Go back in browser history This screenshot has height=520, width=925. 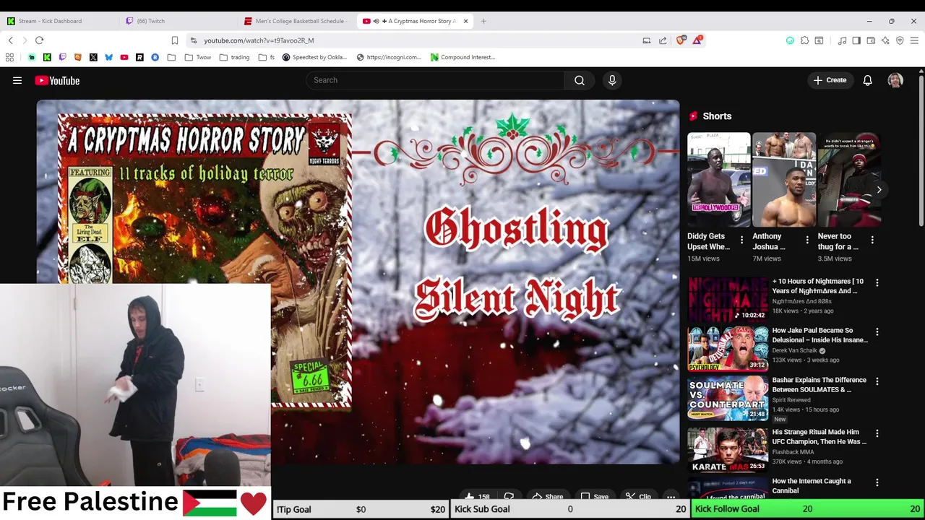tap(11, 40)
